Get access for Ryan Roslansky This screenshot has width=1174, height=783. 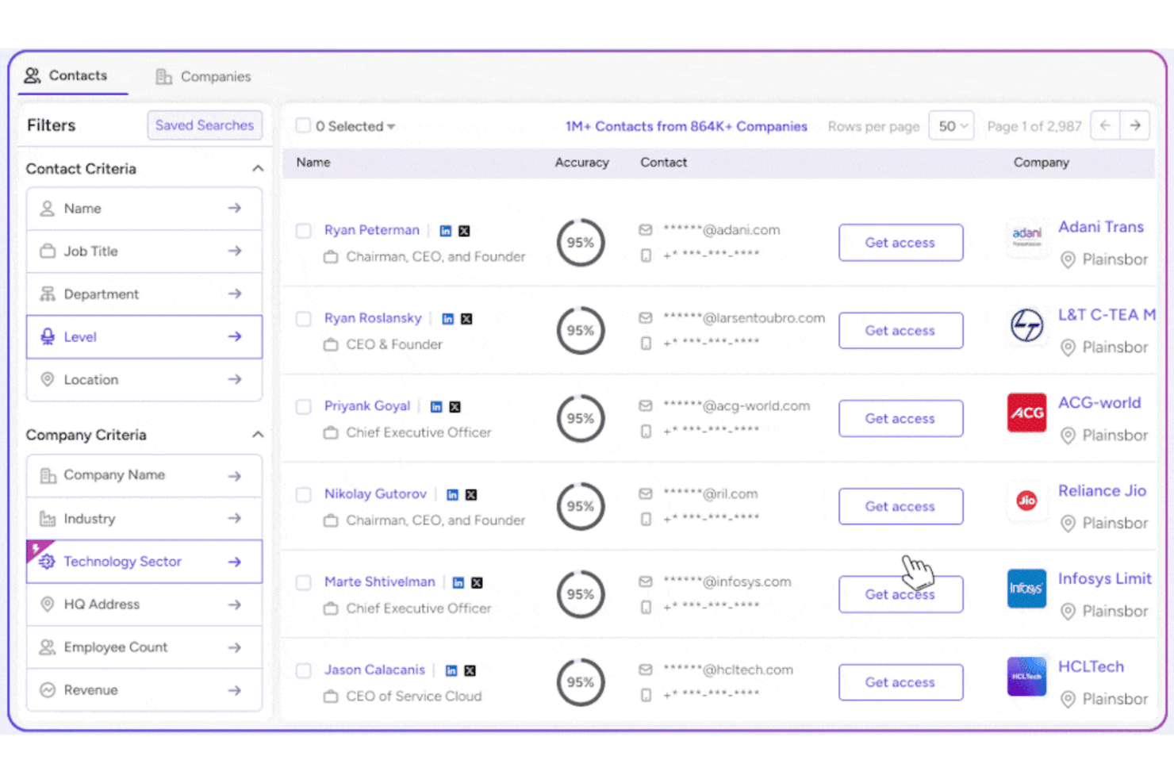900,331
